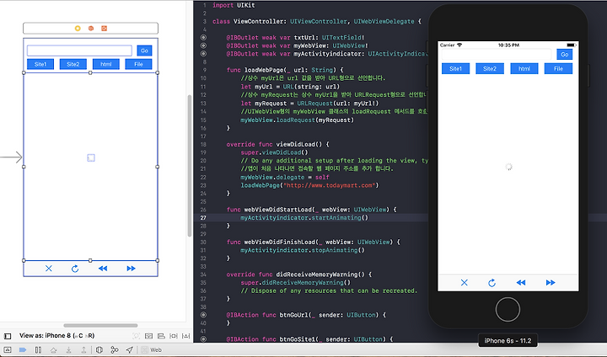Click the Exit icon in the scene dock
The width and height of the screenshot is (607, 357).
[x=104, y=29]
